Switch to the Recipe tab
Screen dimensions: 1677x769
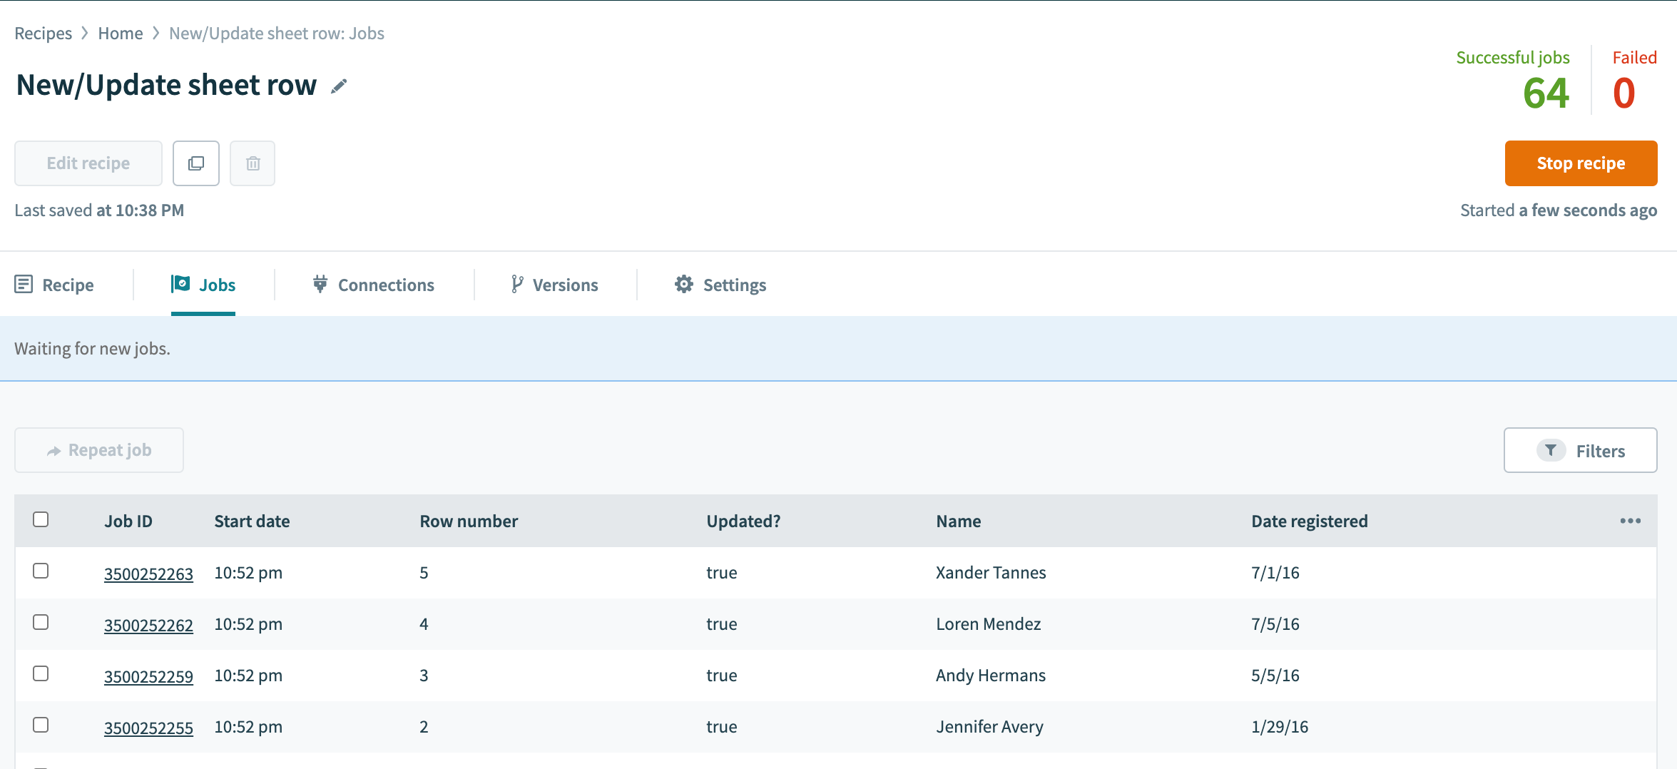[54, 285]
